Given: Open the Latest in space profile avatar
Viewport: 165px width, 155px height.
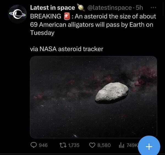Looking at the screenshot, I should [16, 14].
